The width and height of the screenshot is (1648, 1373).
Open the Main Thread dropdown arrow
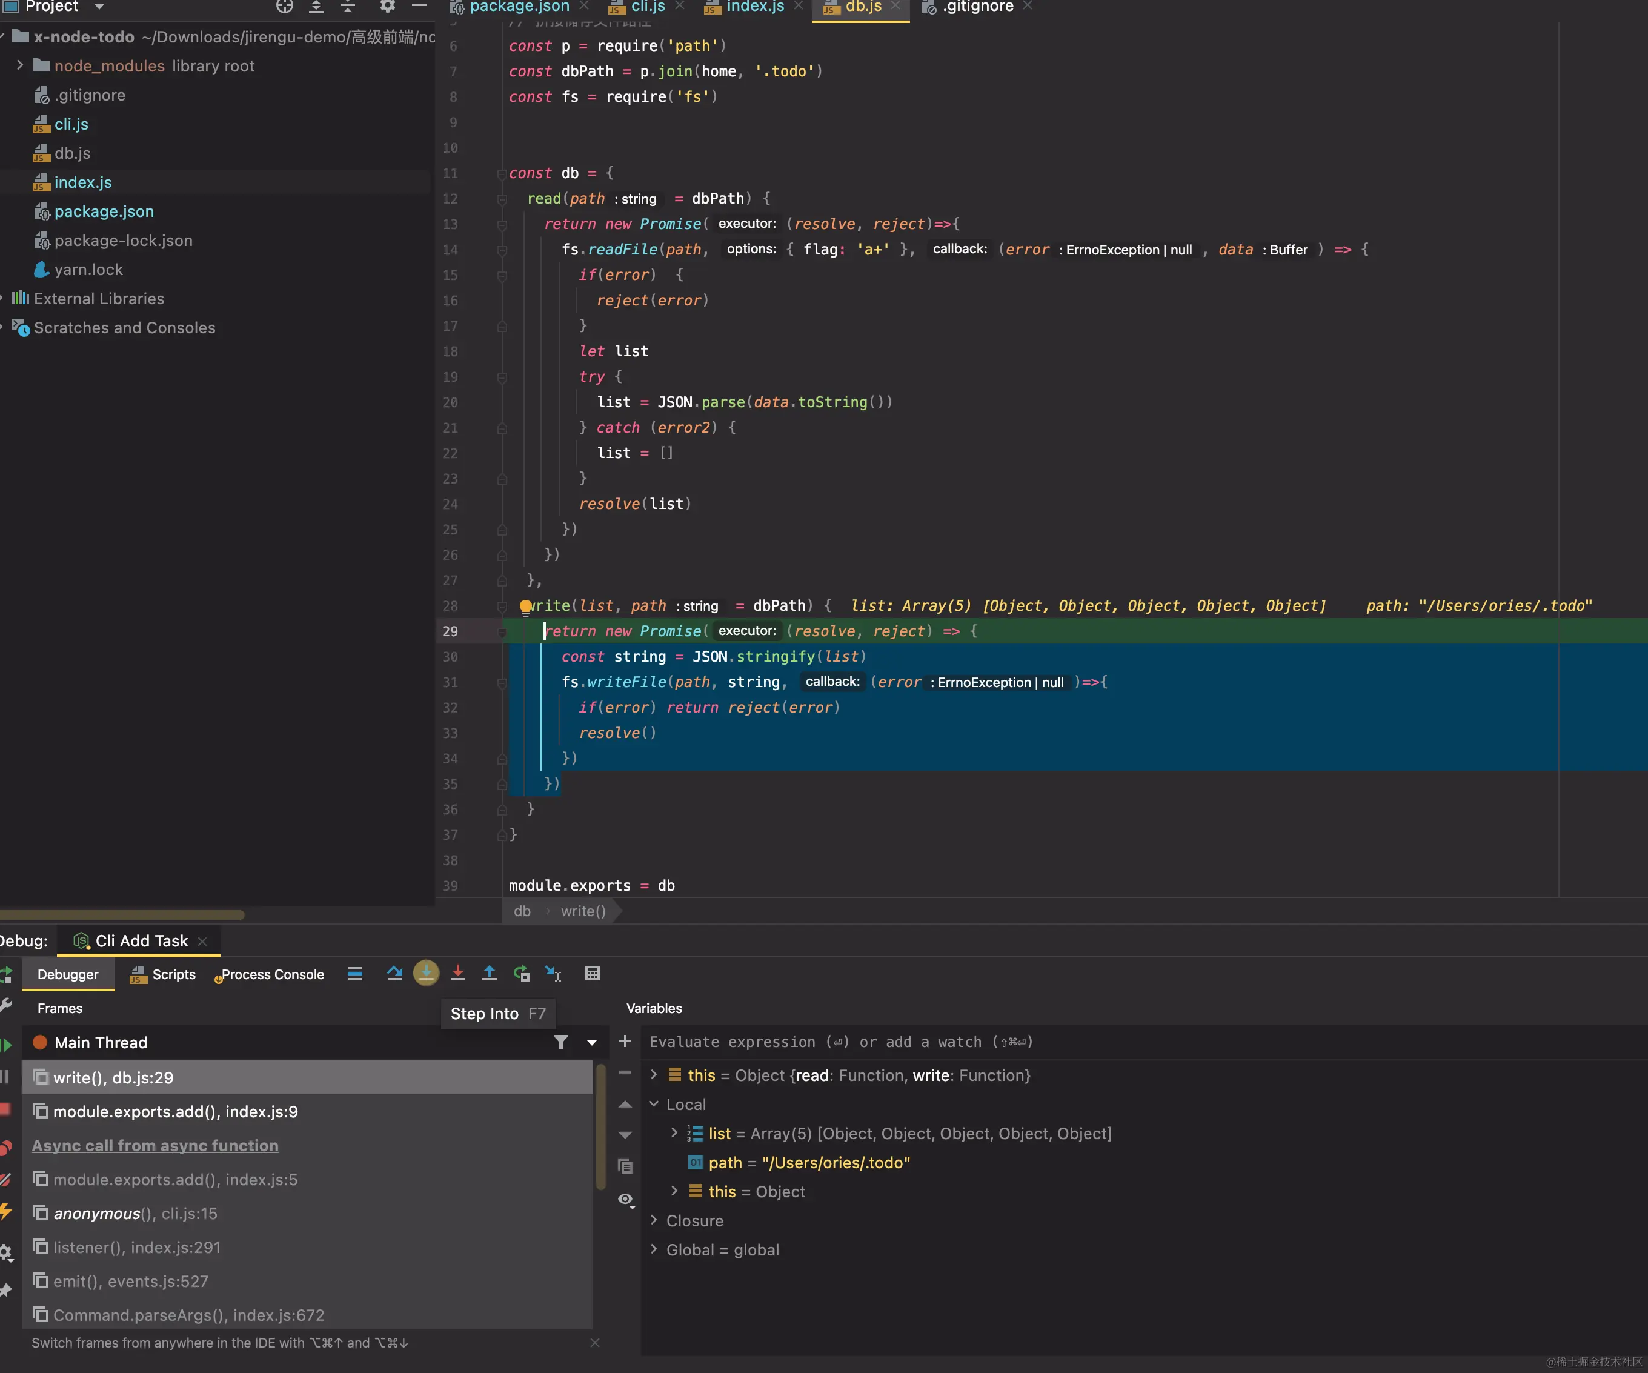592,1043
